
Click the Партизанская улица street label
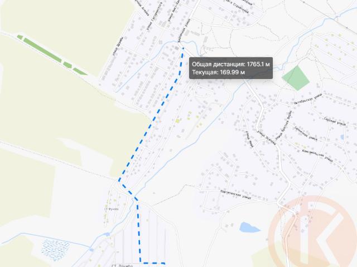tap(235, 195)
